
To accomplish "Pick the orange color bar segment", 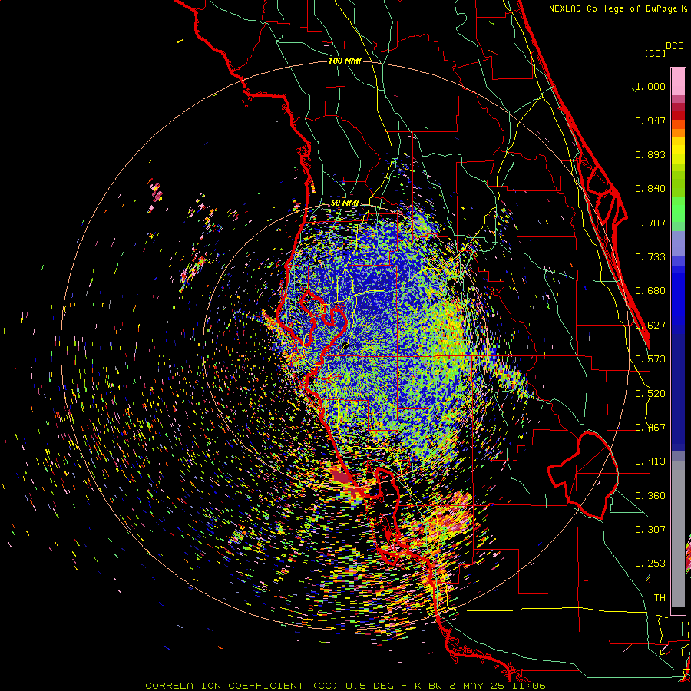I will tap(678, 133).
